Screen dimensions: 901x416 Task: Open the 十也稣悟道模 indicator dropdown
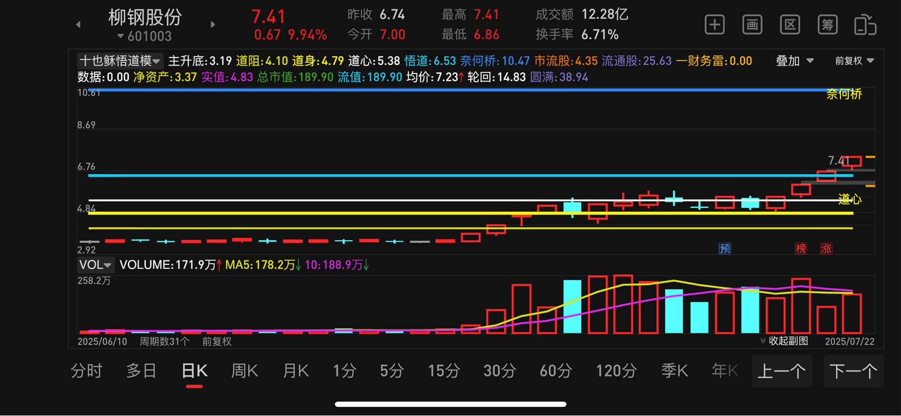(119, 61)
